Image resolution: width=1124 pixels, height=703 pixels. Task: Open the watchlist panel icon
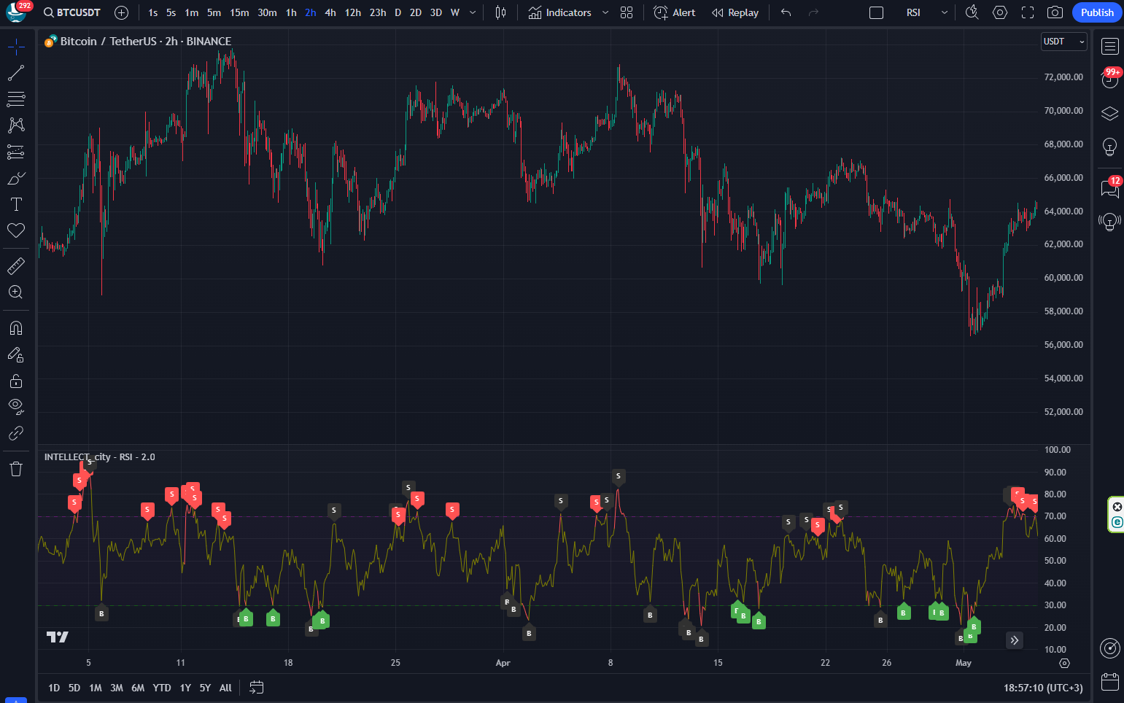pyautogui.click(x=1109, y=47)
